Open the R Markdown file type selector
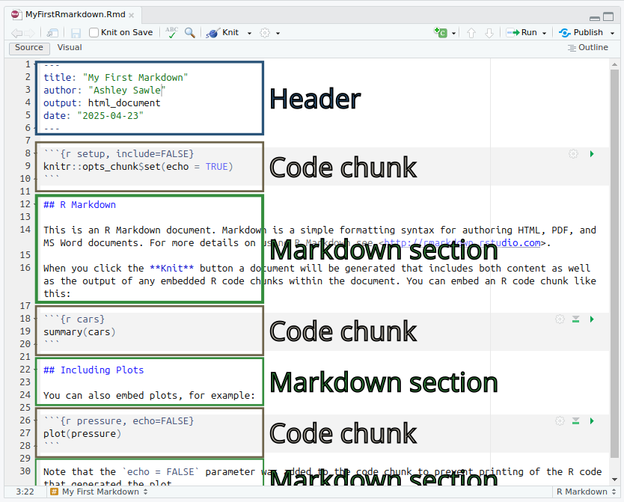624x502 pixels. [586, 492]
